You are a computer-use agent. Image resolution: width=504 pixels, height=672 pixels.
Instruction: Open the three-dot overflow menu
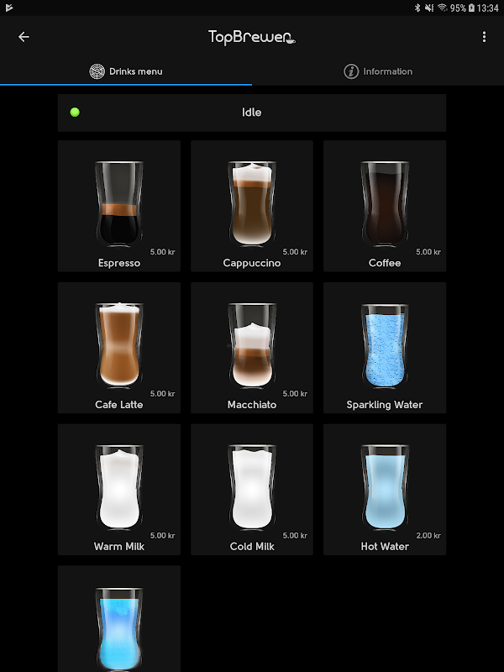tap(485, 37)
